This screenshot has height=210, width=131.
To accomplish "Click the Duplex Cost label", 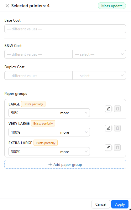I will (x=14, y=67).
